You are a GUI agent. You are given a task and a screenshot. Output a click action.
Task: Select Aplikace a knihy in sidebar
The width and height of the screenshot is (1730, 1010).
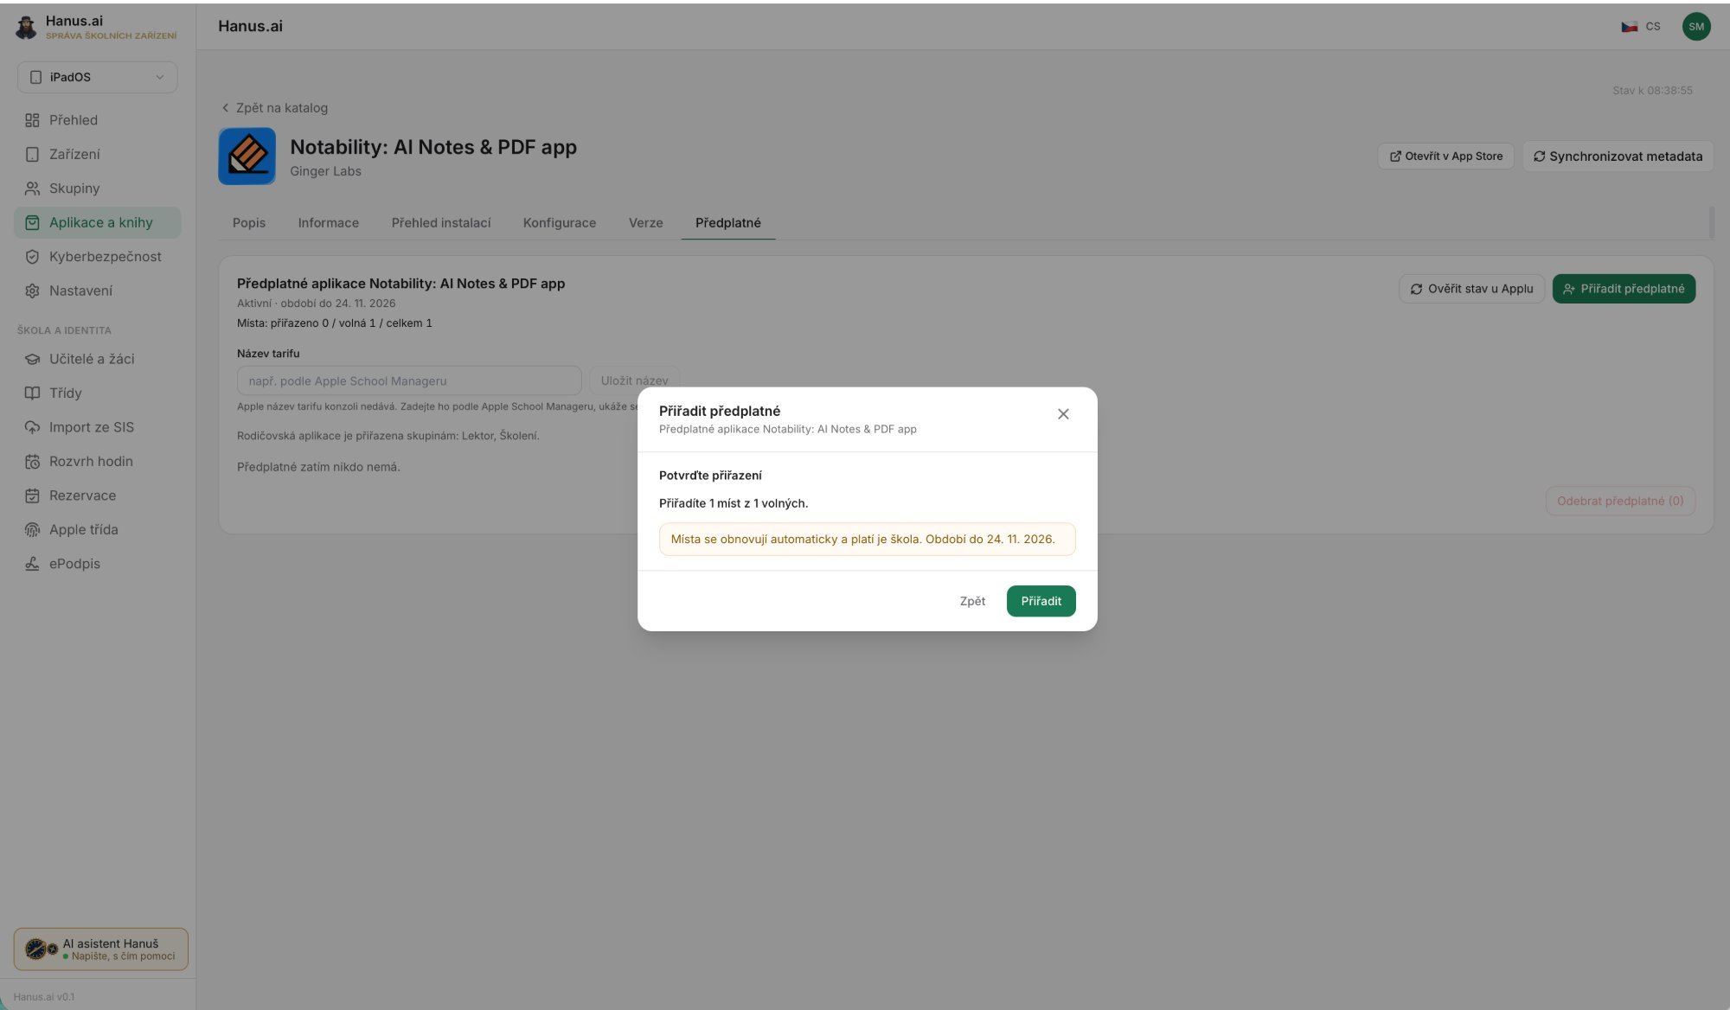pos(97,222)
